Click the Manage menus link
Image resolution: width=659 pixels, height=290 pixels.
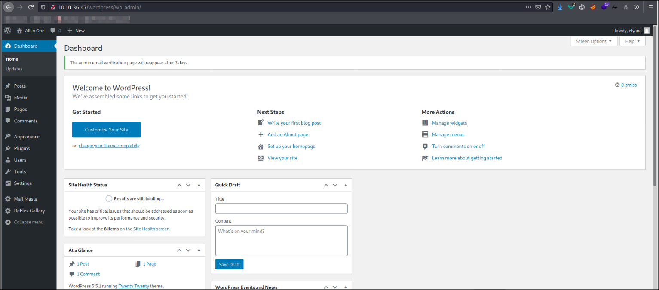[x=448, y=134]
